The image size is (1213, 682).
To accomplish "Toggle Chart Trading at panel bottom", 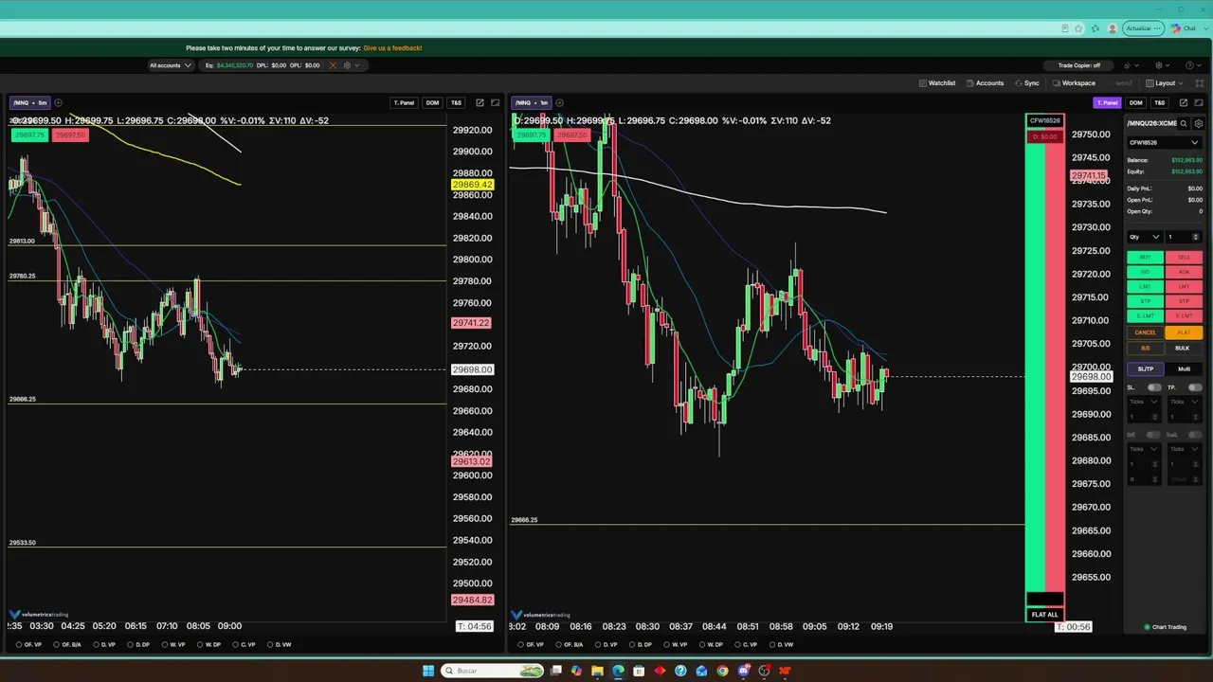I will pos(1166,627).
